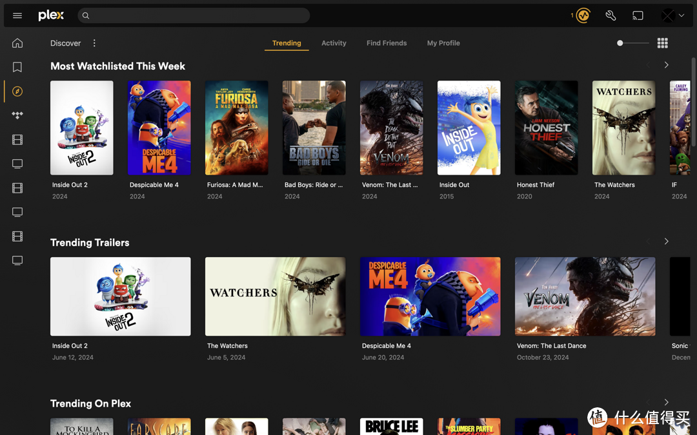Screen dimensions: 697x435
Task: Click the first Movies library icon
Action: click(17, 139)
